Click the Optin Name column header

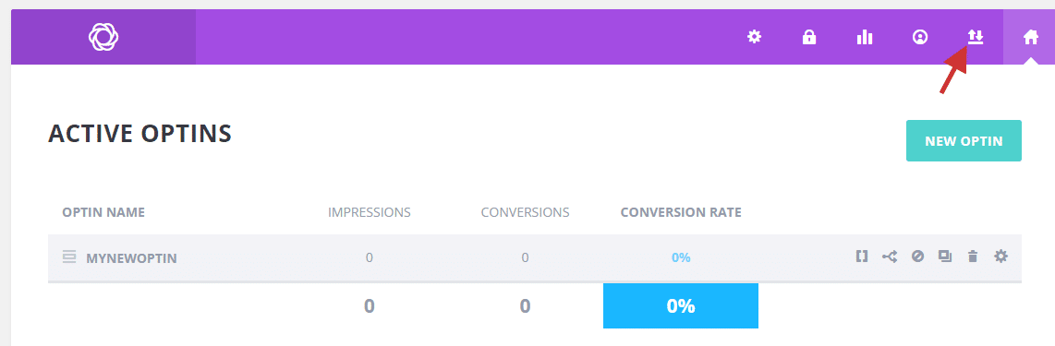pyautogui.click(x=103, y=213)
